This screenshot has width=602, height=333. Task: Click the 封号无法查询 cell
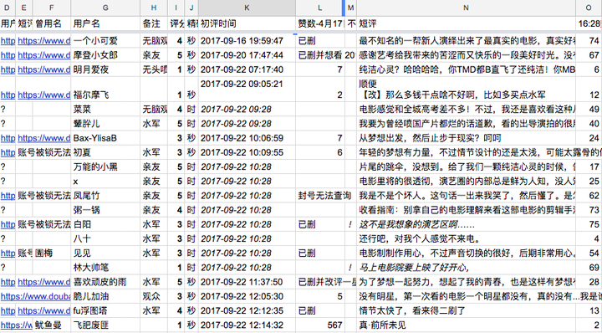click(319, 196)
